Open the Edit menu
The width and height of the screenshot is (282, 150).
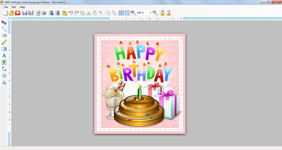click(14, 7)
